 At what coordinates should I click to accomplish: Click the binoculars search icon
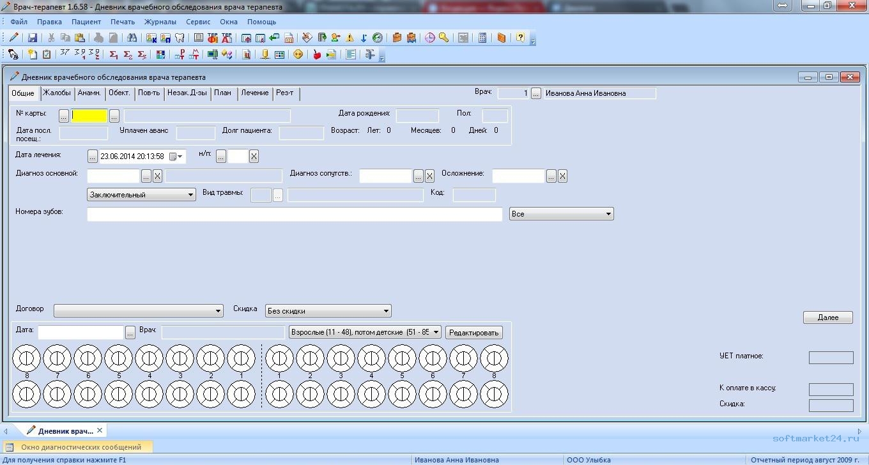point(132,38)
